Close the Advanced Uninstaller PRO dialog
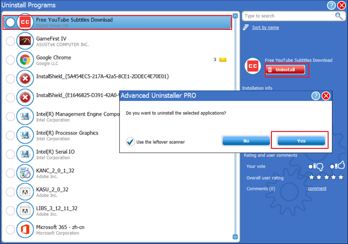This screenshot has height=244, width=348. tap(326, 96)
